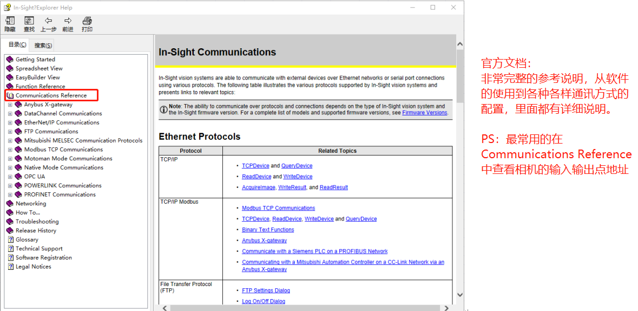Click the Getting Started book icon

10,60
